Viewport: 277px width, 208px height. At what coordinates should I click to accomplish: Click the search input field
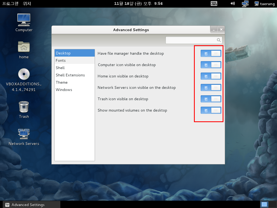coord(194,40)
